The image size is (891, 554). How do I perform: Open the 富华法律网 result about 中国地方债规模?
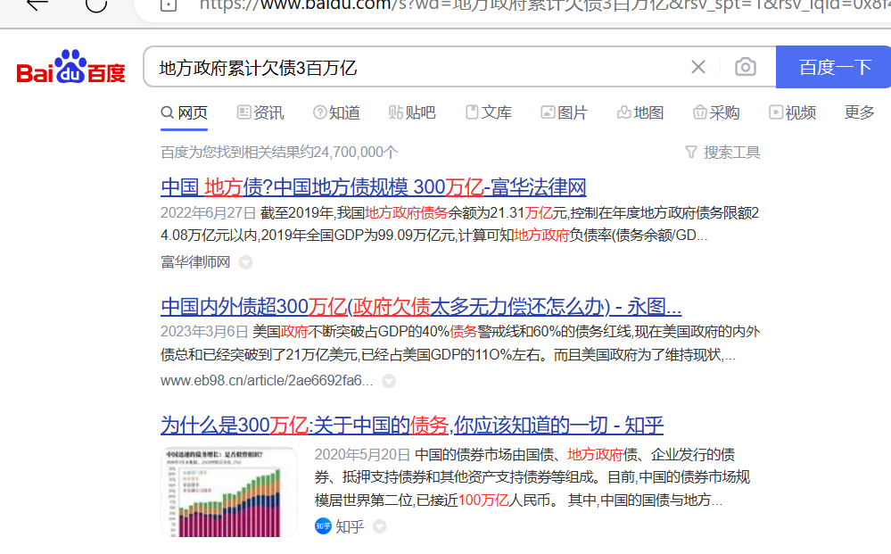click(373, 187)
